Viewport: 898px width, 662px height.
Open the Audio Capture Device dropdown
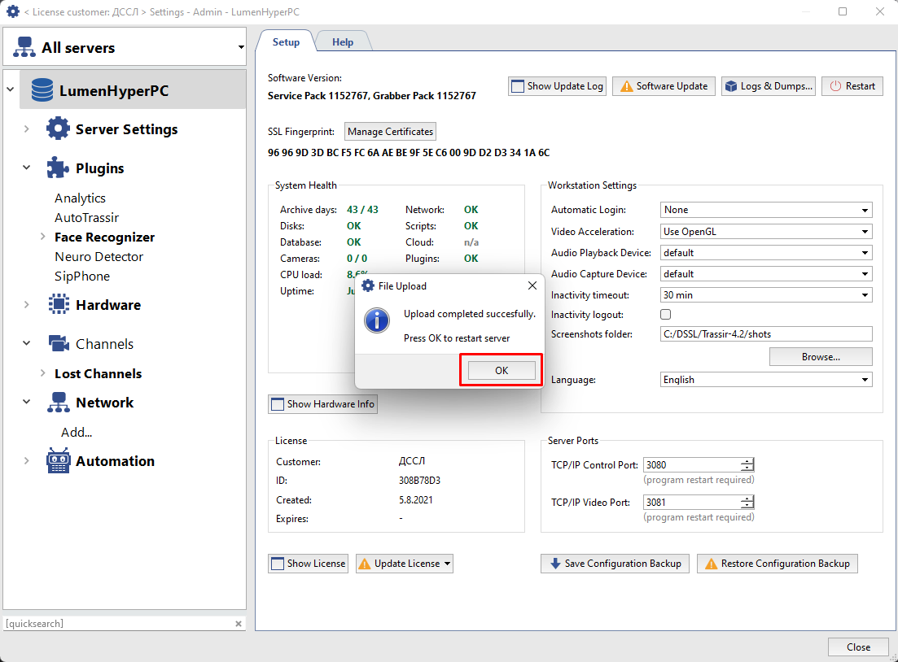point(766,274)
